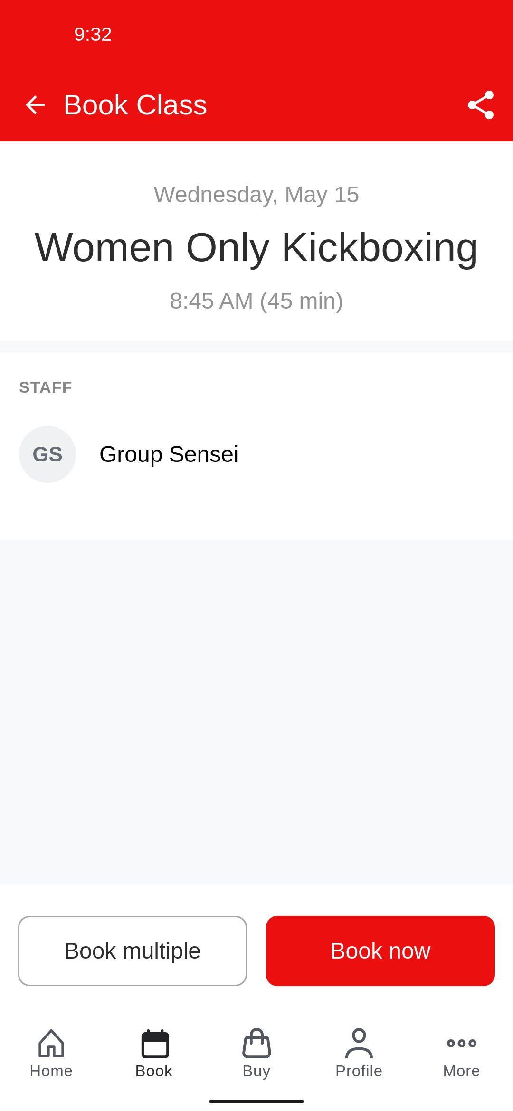Click the Book multiple button
Screen dimensions: 513x1111
[x=133, y=951]
